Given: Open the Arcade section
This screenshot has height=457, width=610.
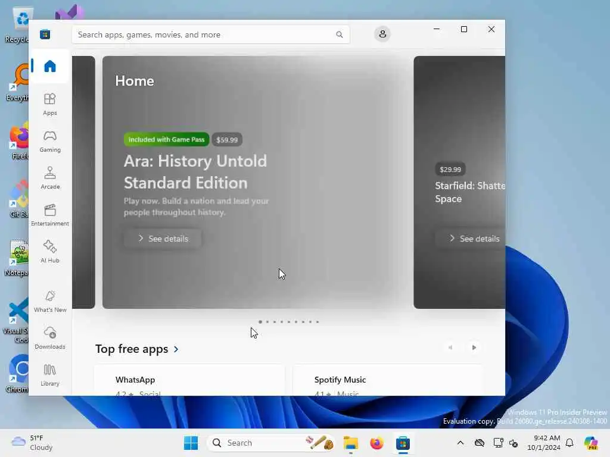Looking at the screenshot, I should tap(50, 179).
